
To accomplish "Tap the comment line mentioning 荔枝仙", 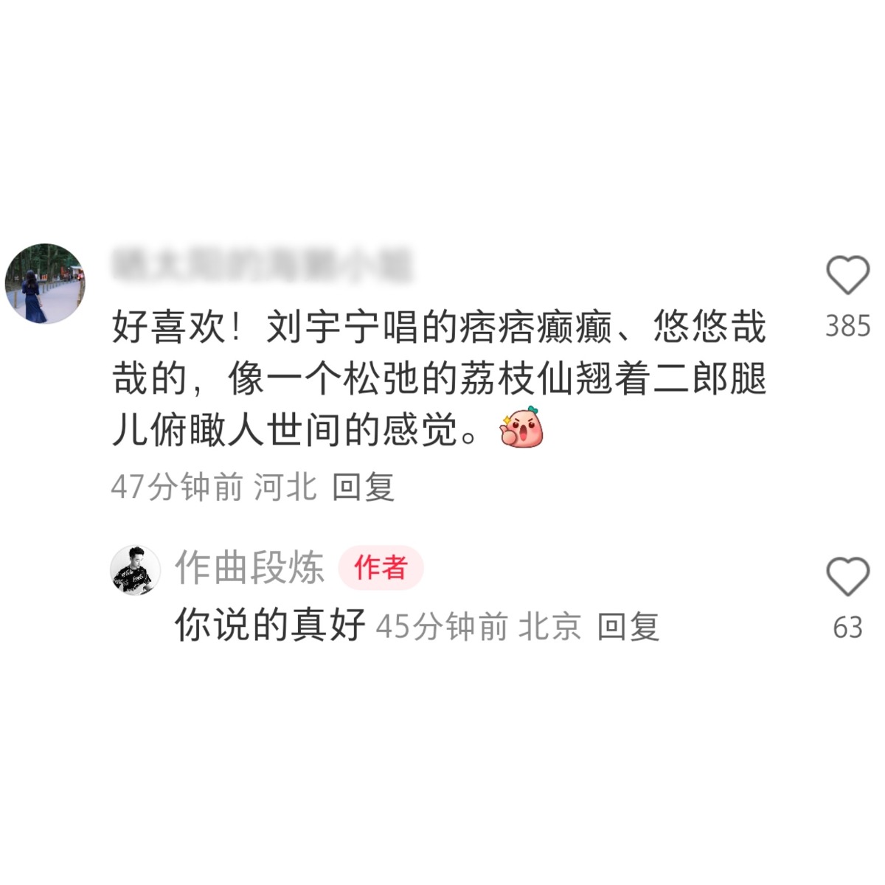I will coord(439,378).
